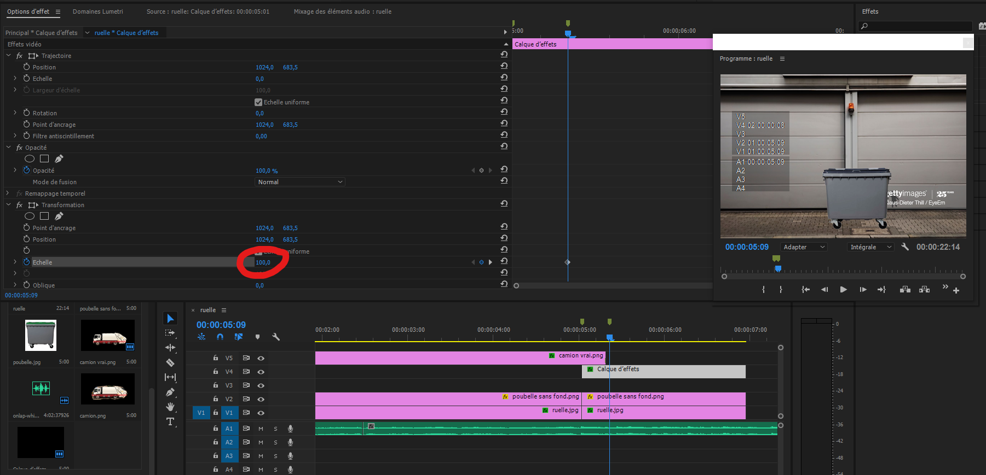Click the Programme monitor playhead scrubber
This screenshot has height=475, width=986.
tap(778, 269)
